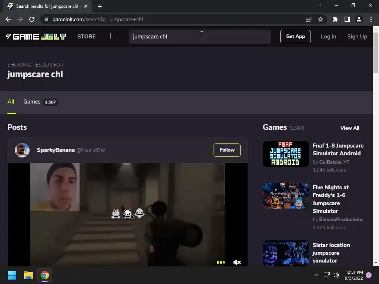Image resolution: width=379 pixels, height=284 pixels.
Task: Open Fnaf 1-8 Jumpscare Simulator Android thumbnail
Action: [286, 153]
